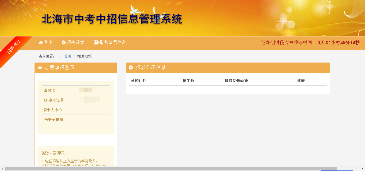This screenshot has height=171, width=365.
Task: Open the 报名公示信息 navigation menu item
Action: 113,42
